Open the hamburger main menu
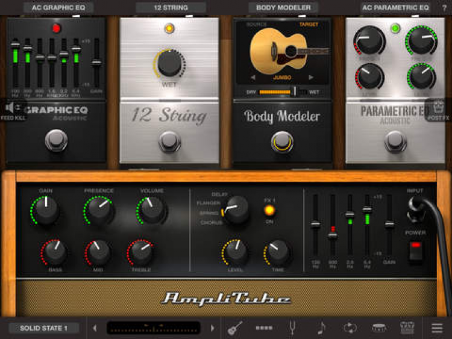Viewport: 452px width, 339px height. [x=437, y=328]
